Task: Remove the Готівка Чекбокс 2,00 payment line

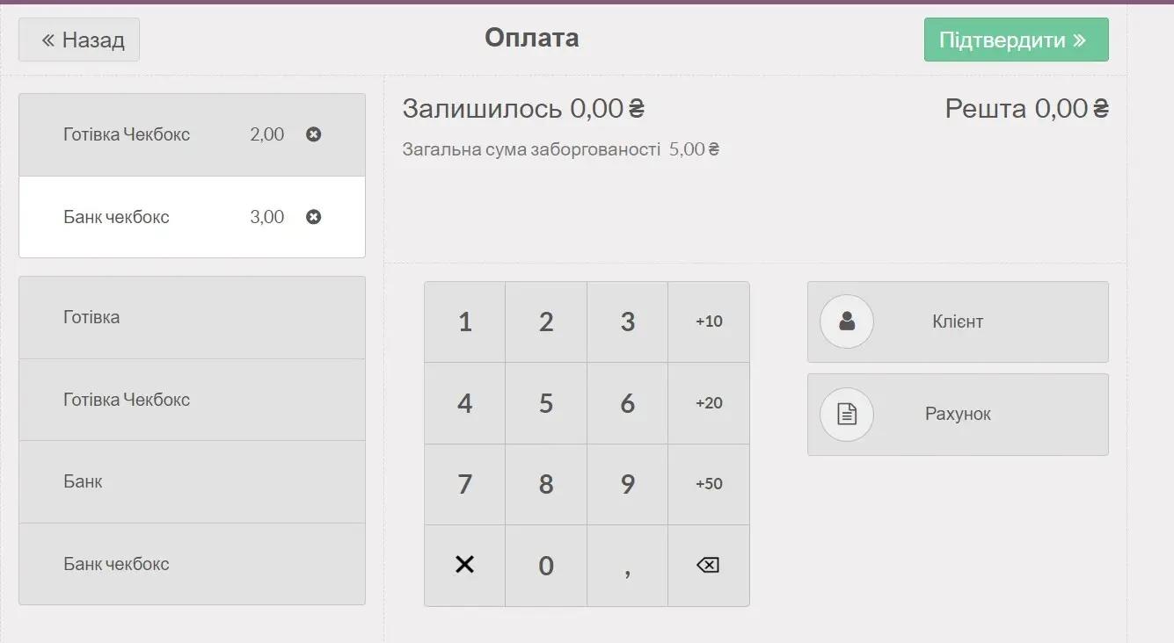Action: coord(313,134)
